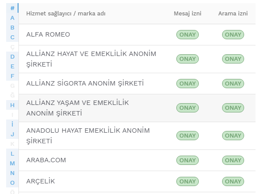This screenshot has height=194, width=263.
Task: Toggle ARÇELİK message permission ONAY badge
Action: 187,181
